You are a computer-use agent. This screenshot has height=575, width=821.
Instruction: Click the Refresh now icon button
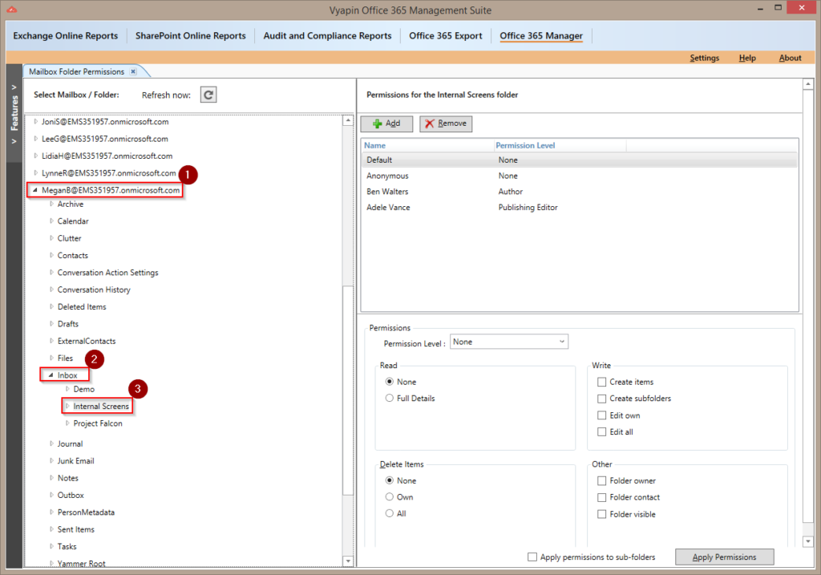coord(208,95)
